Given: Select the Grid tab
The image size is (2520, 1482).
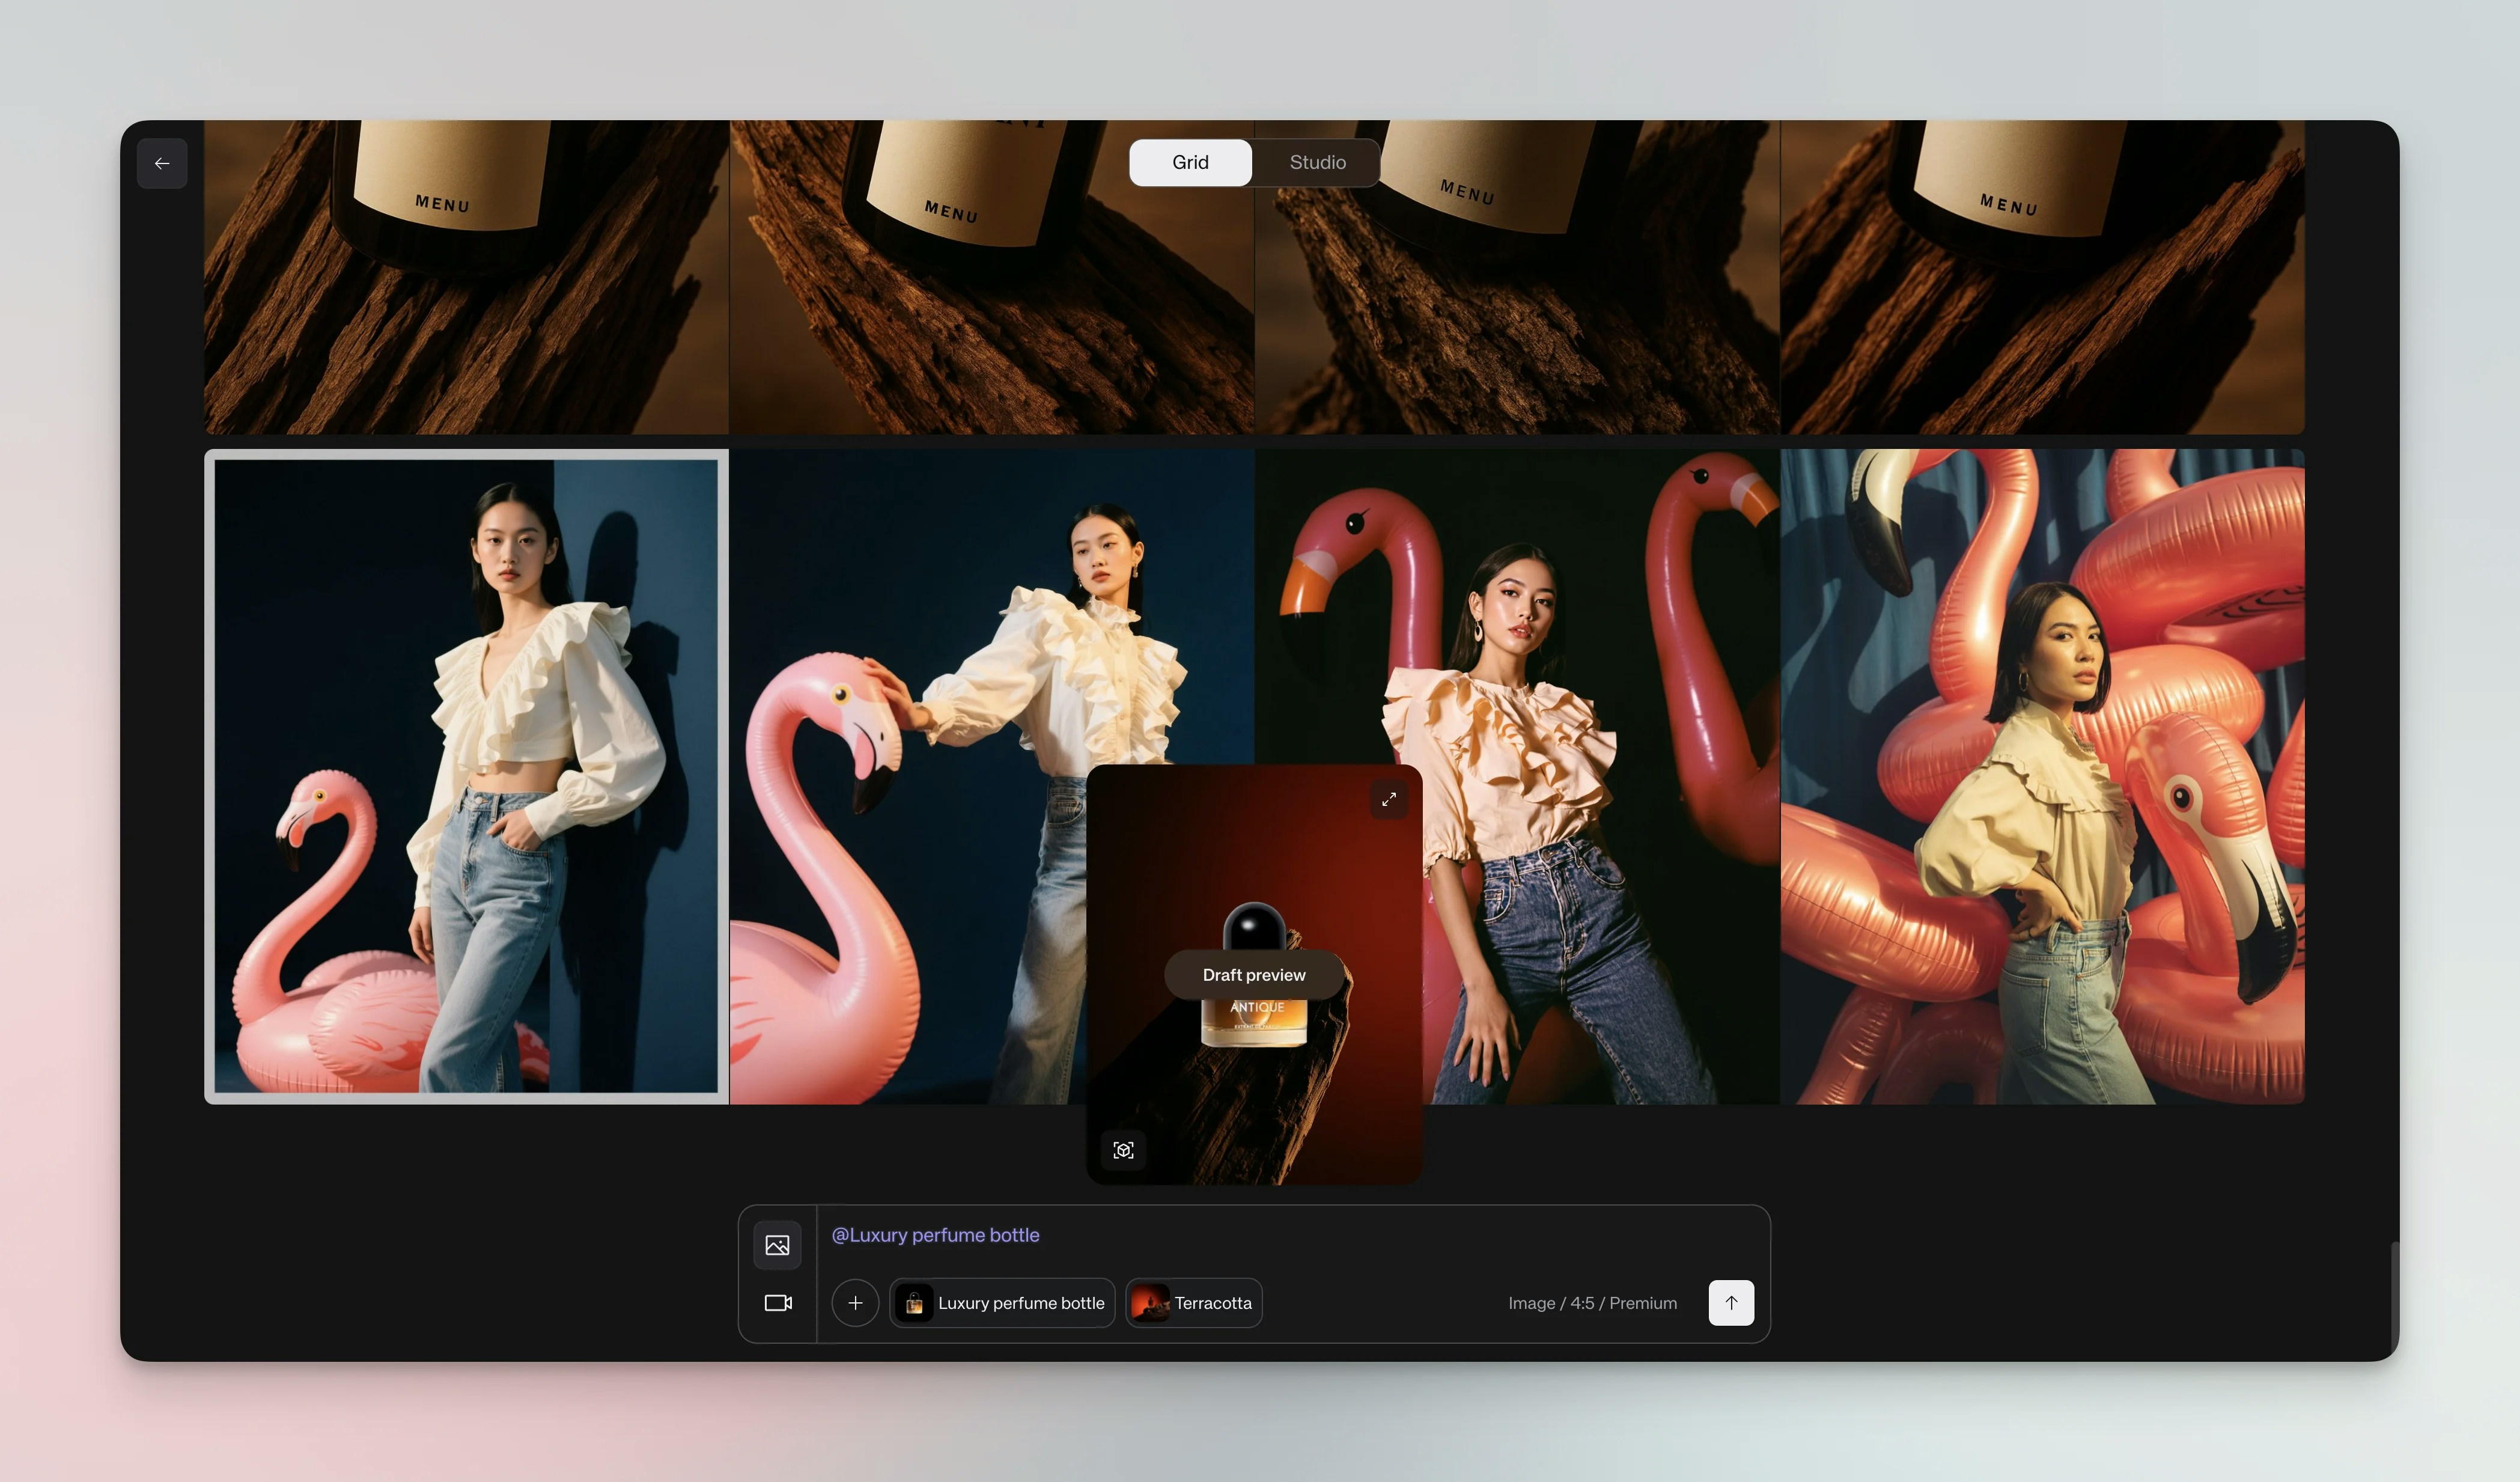Looking at the screenshot, I should click(1190, 162).
